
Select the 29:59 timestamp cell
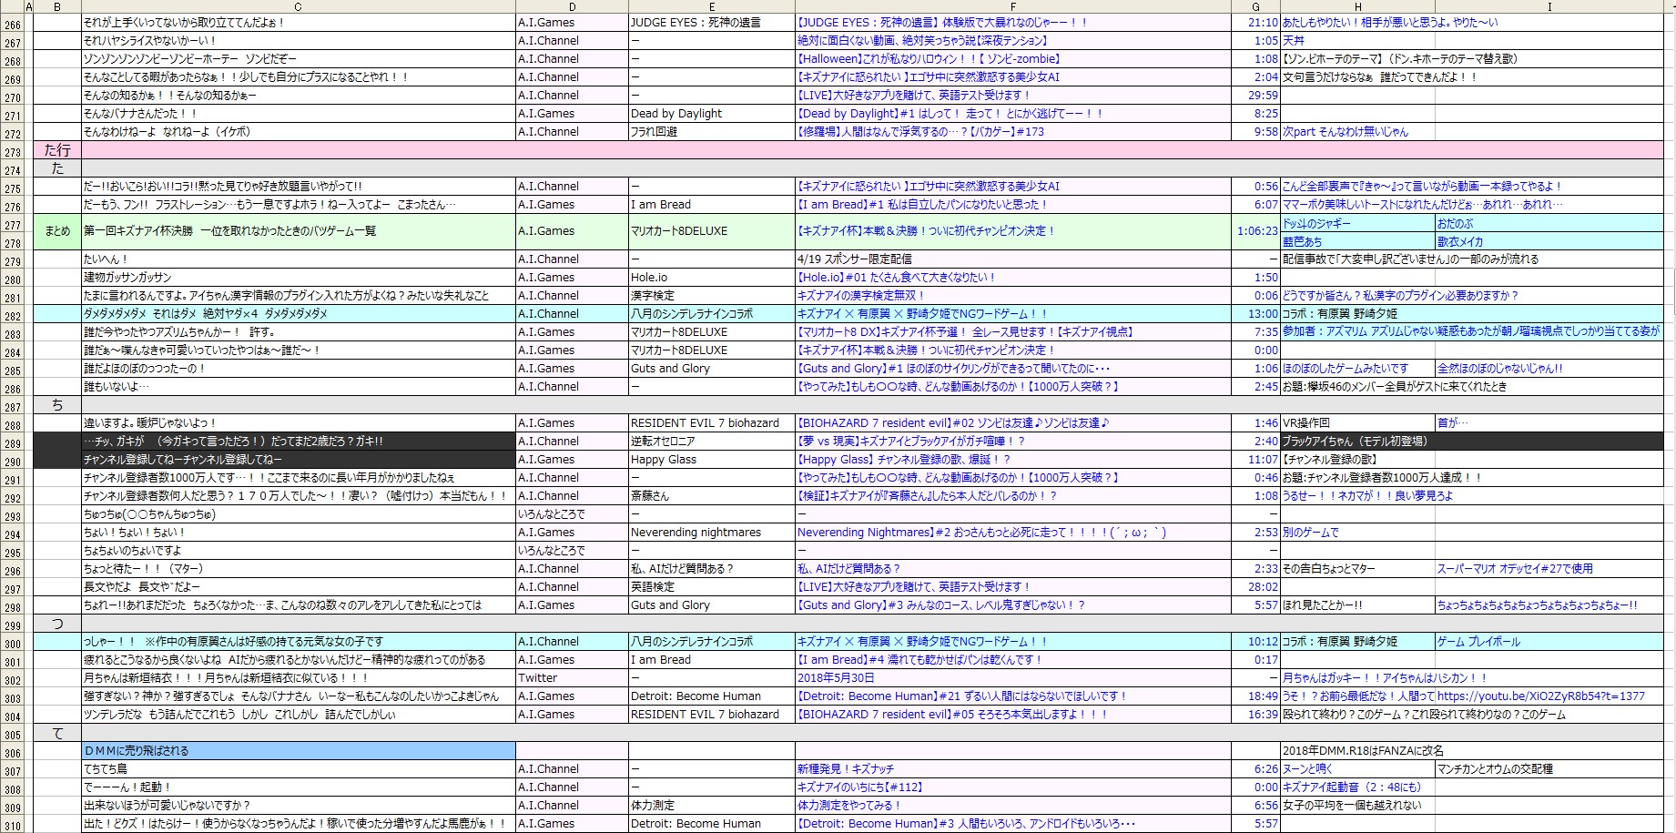click(x=1255, y=95)
